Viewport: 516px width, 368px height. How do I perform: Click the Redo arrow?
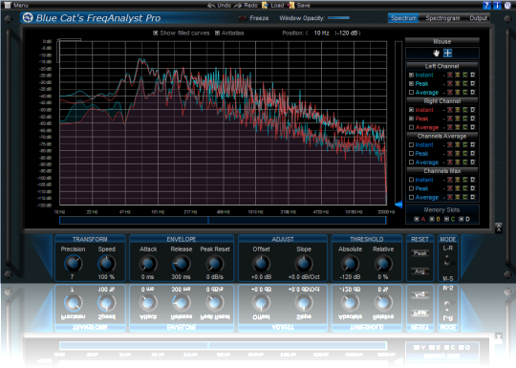pyautogui.click(x=238, y=6)
